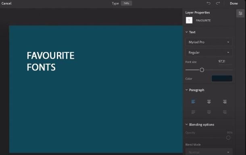
Task: Select justify right paragraph icon
Action: (225, 112)
